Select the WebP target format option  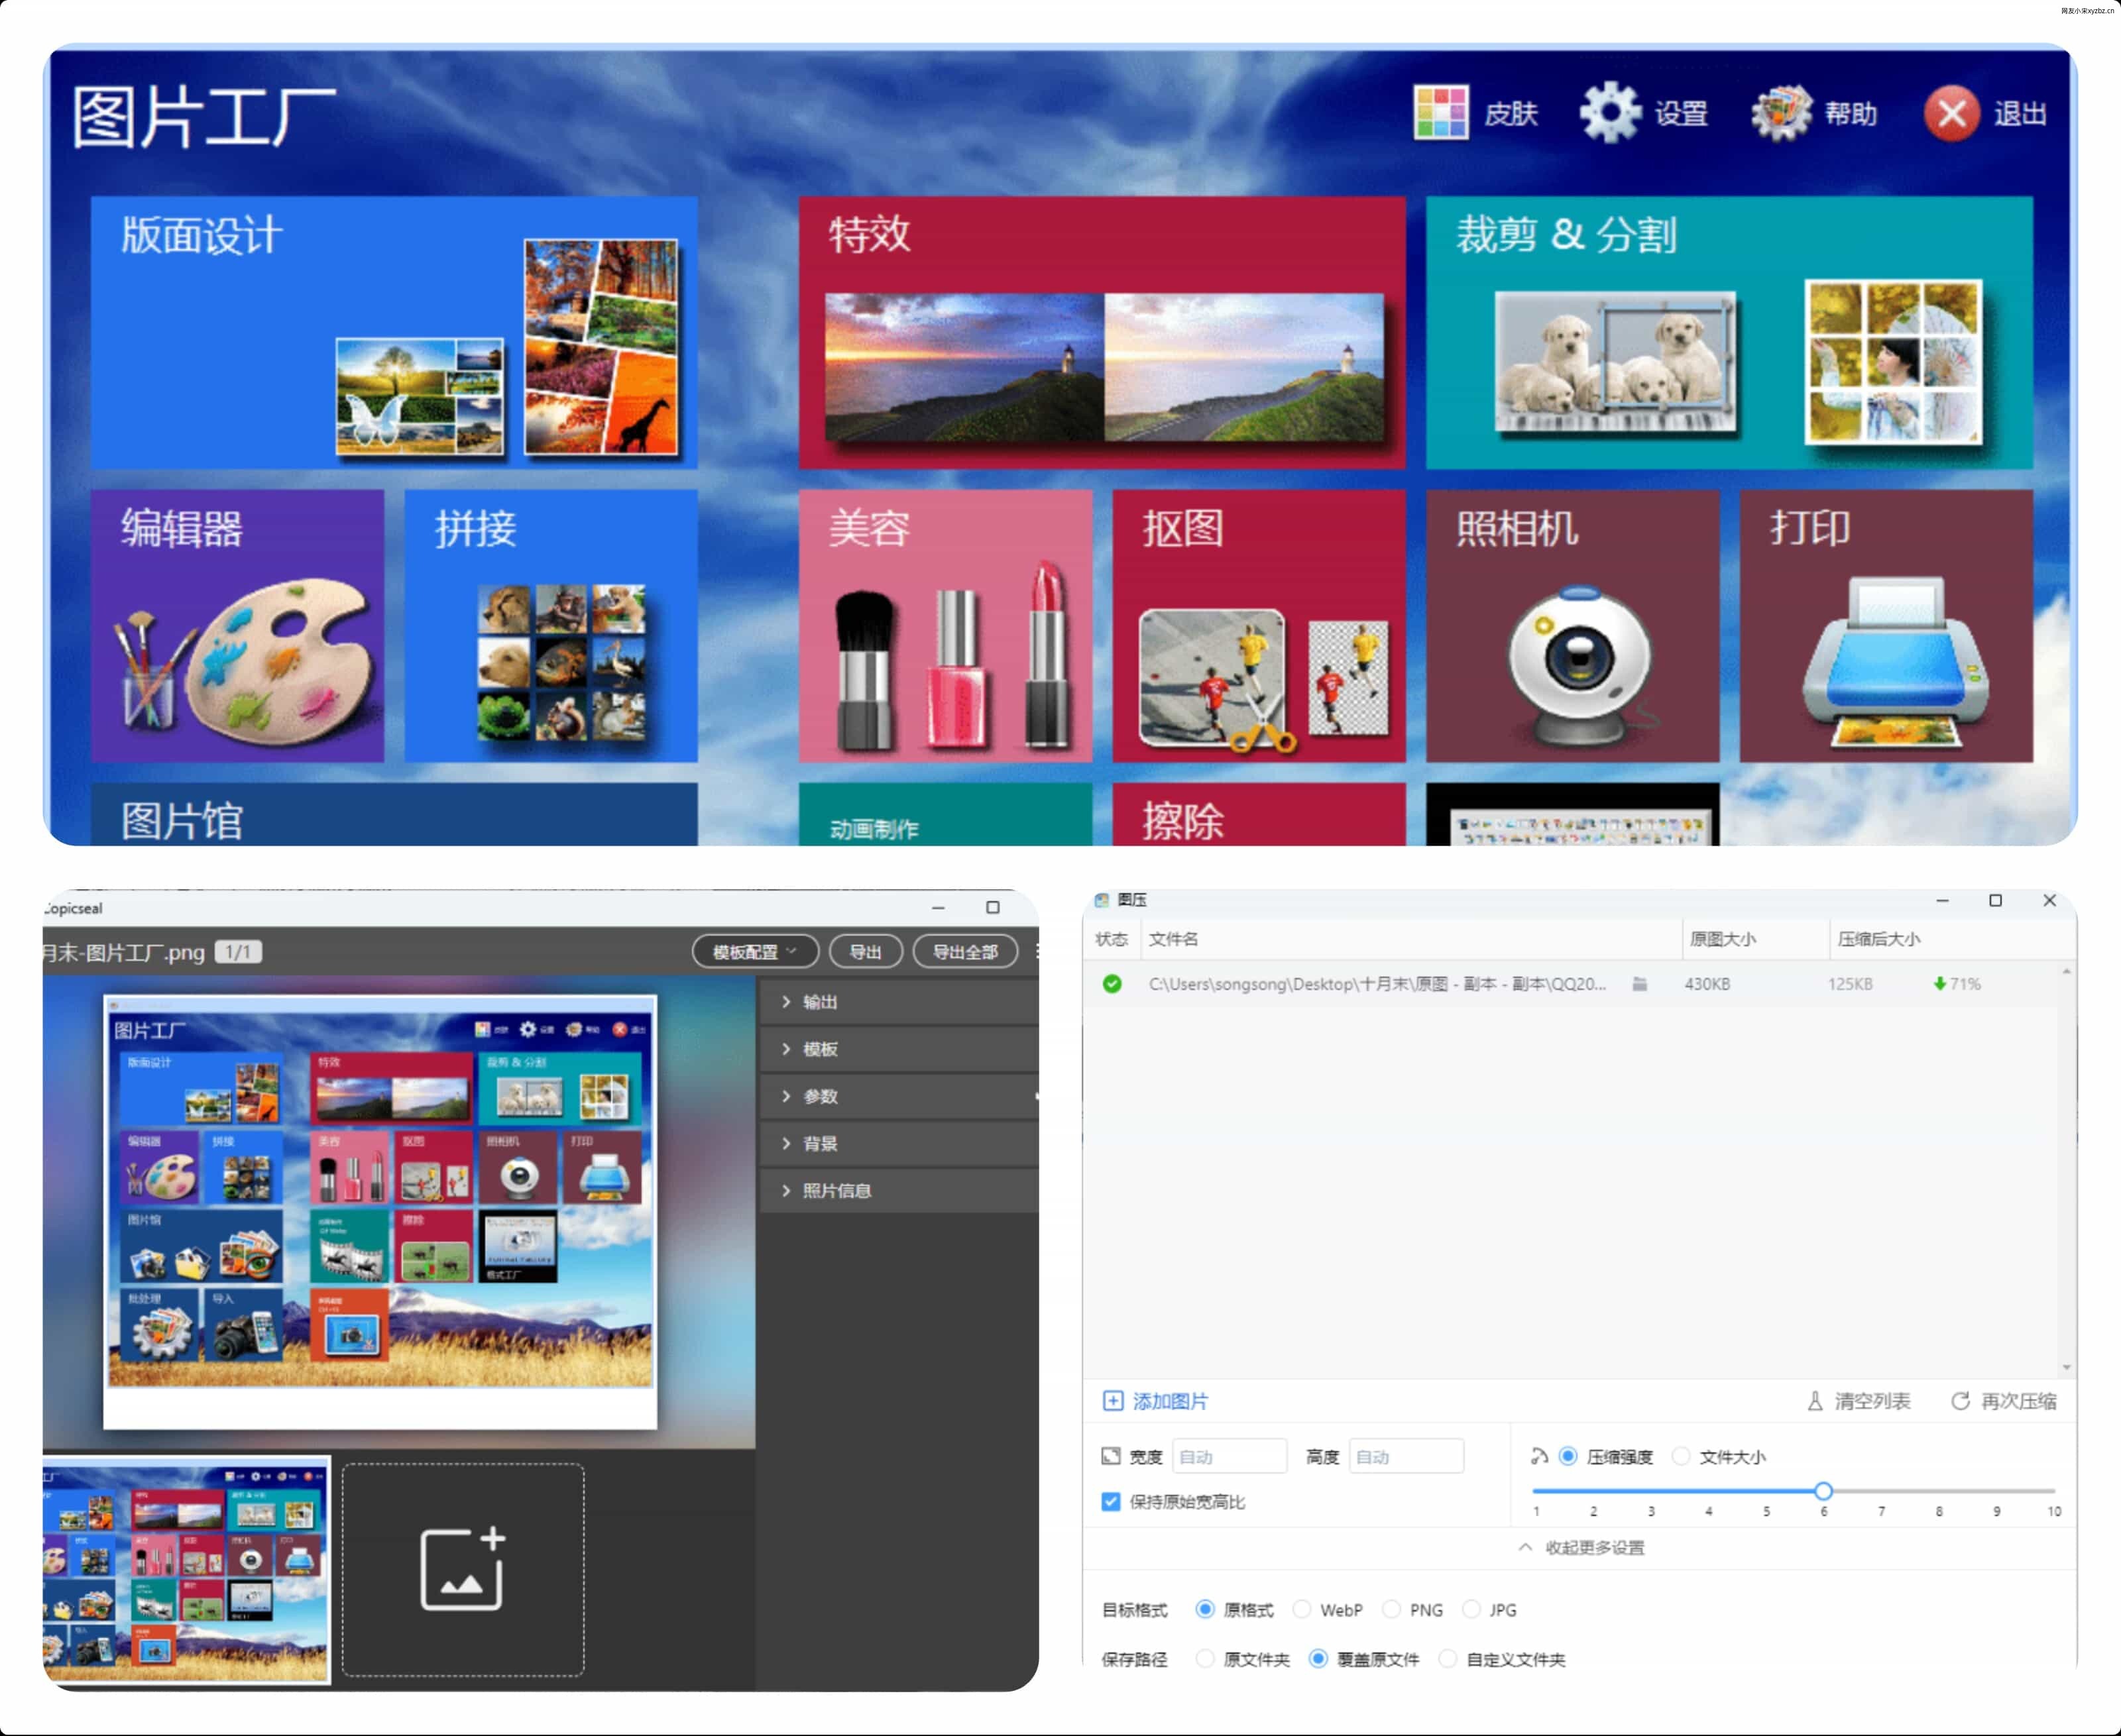1302,1610
